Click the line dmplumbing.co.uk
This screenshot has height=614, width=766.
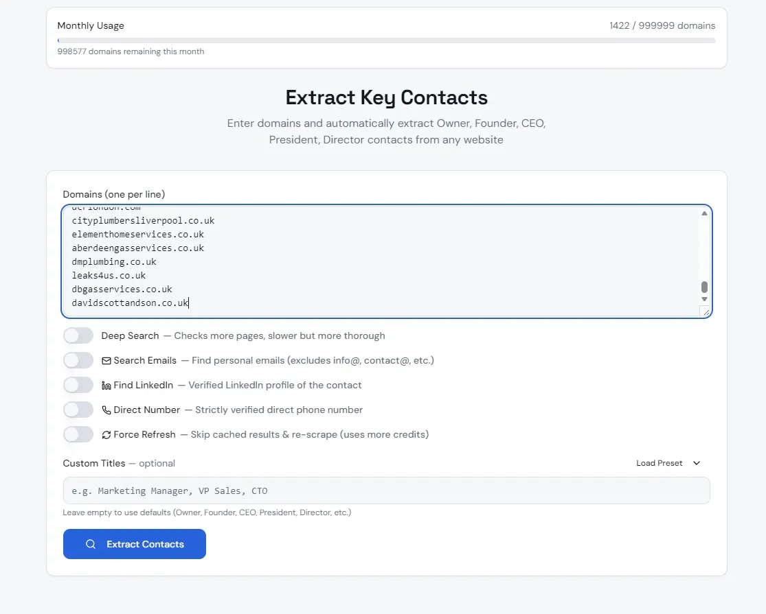(114, 262)
